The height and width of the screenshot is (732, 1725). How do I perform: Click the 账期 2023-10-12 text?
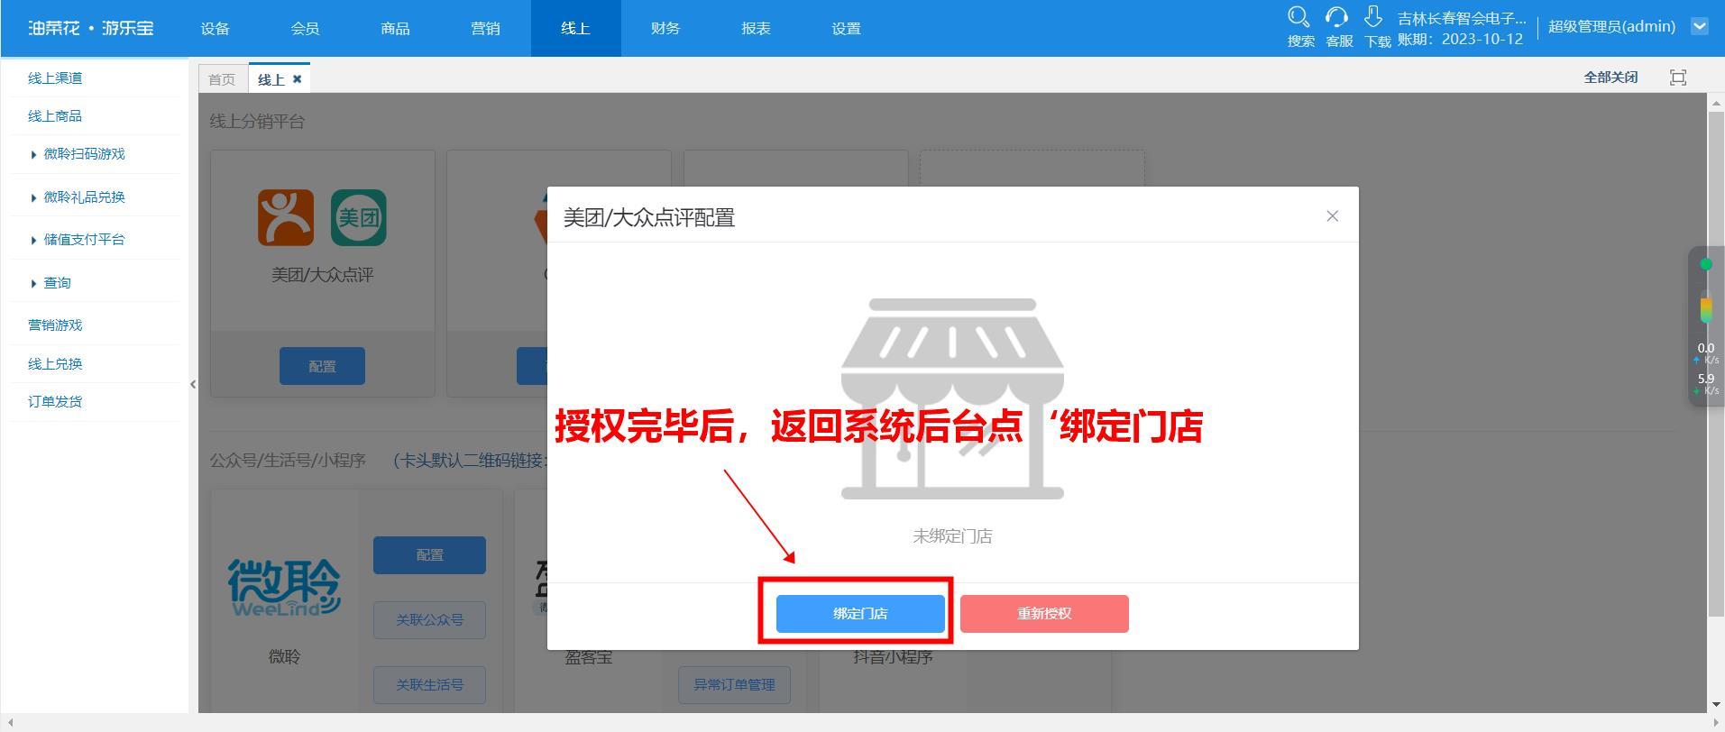[x=1460, y=40]
